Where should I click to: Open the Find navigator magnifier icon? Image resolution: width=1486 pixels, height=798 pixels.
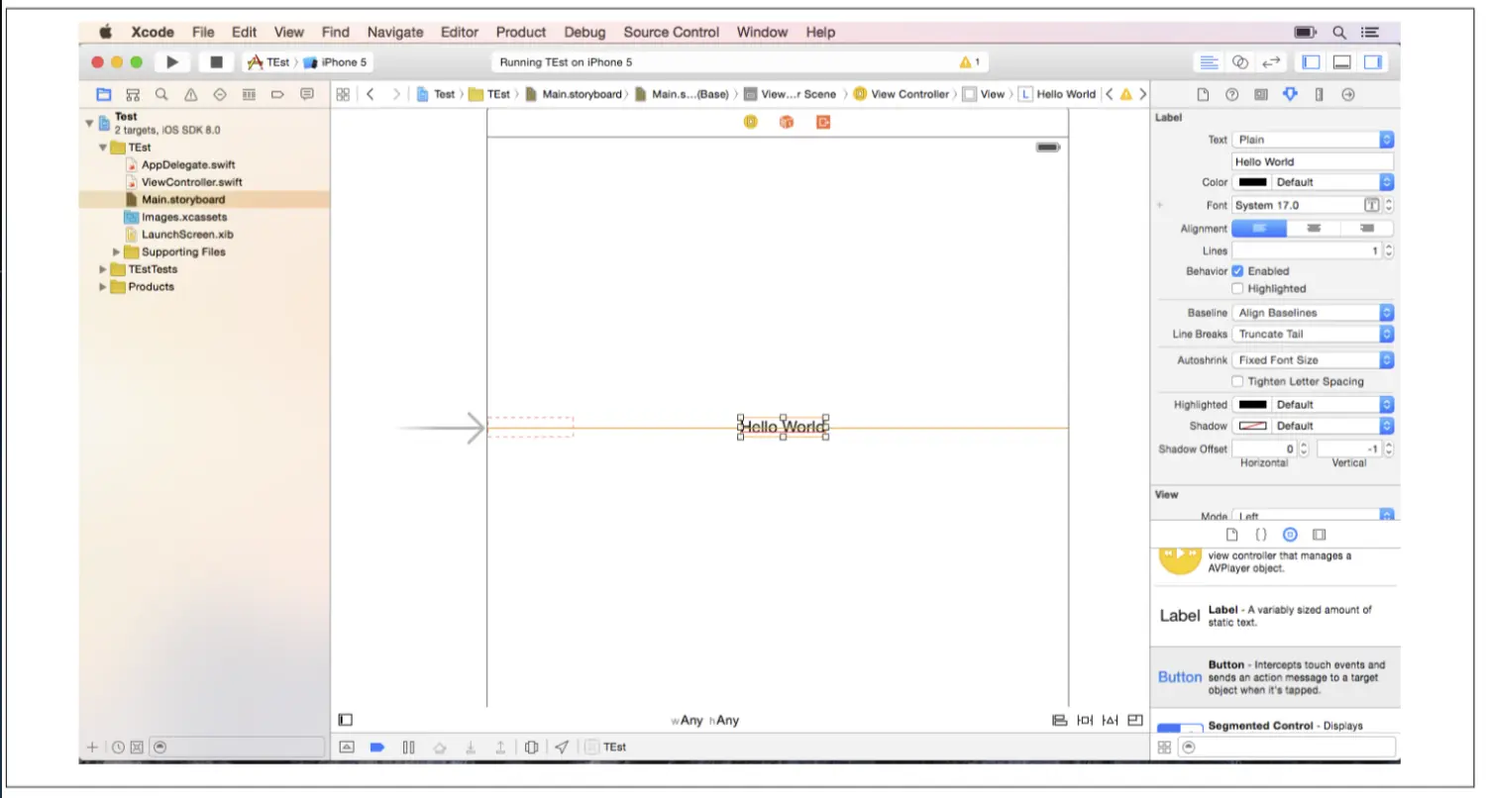click(160, 95)
